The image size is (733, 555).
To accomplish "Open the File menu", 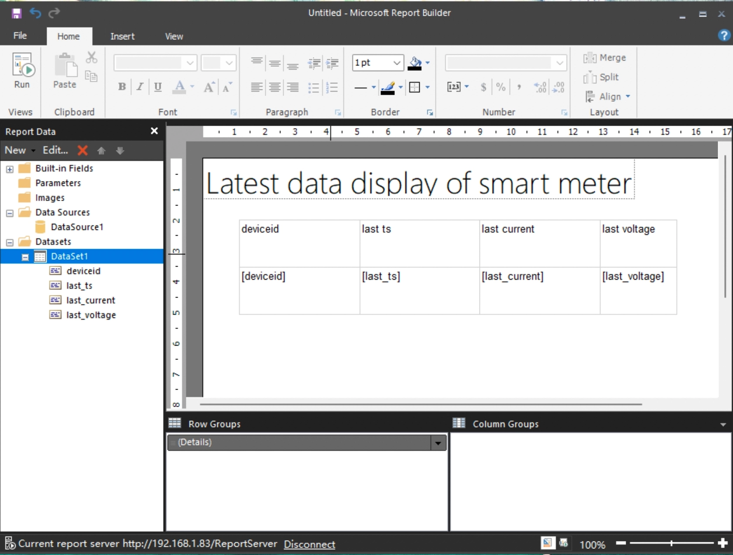I will (20, 36).
